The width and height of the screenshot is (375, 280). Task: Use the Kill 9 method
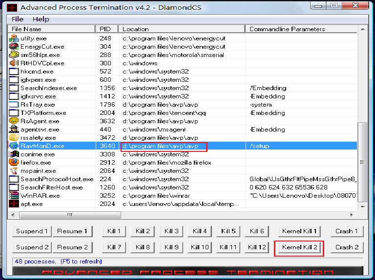pyautogui.click(x=171, y=247)
